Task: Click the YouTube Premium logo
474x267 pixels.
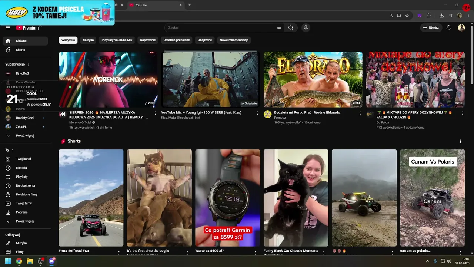Action: (27, 28)
